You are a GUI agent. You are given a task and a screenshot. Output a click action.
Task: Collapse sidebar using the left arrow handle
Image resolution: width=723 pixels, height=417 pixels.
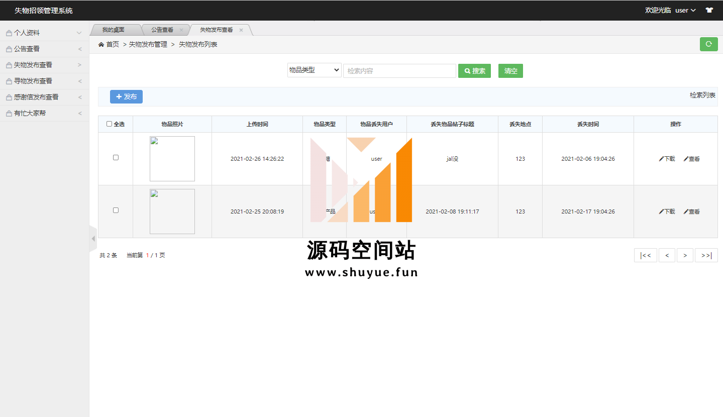[93, 239]
